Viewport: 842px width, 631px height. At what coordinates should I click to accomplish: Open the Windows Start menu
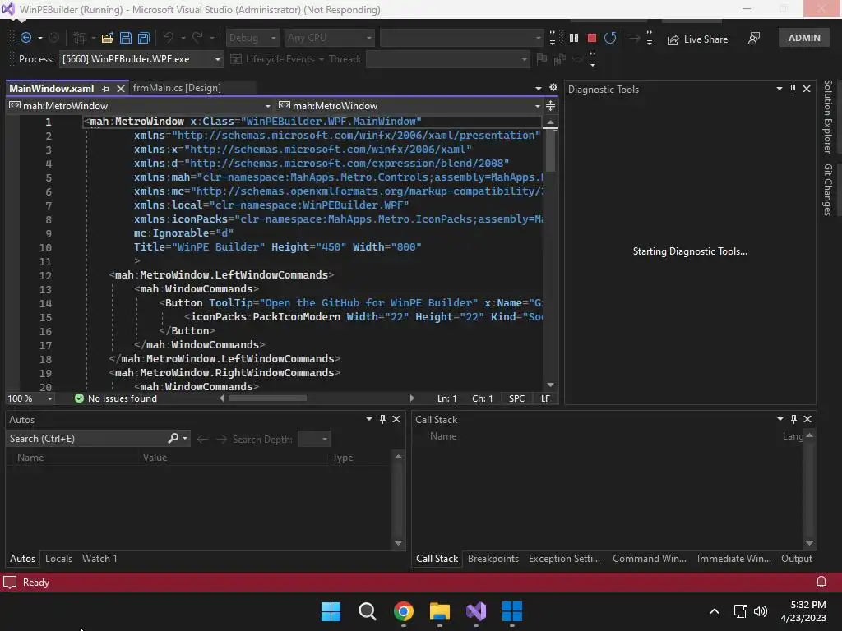[331, 611]
